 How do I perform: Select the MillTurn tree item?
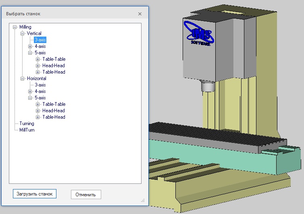click(x=27, y=130)
